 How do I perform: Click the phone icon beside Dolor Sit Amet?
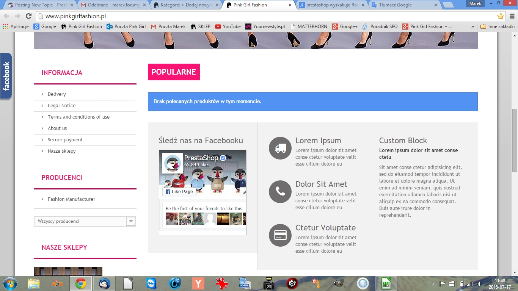[280, 192]
